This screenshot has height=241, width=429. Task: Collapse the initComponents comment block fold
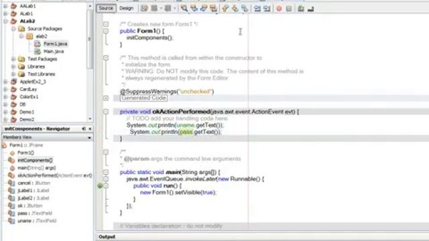(106, 58)
